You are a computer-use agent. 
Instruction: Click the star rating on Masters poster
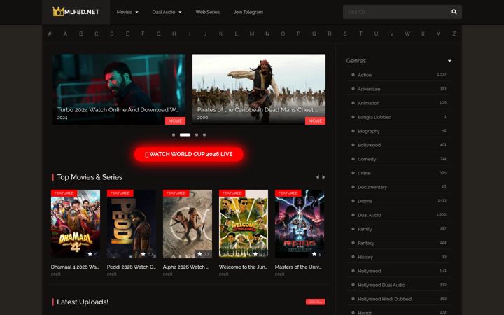(317, 254)
